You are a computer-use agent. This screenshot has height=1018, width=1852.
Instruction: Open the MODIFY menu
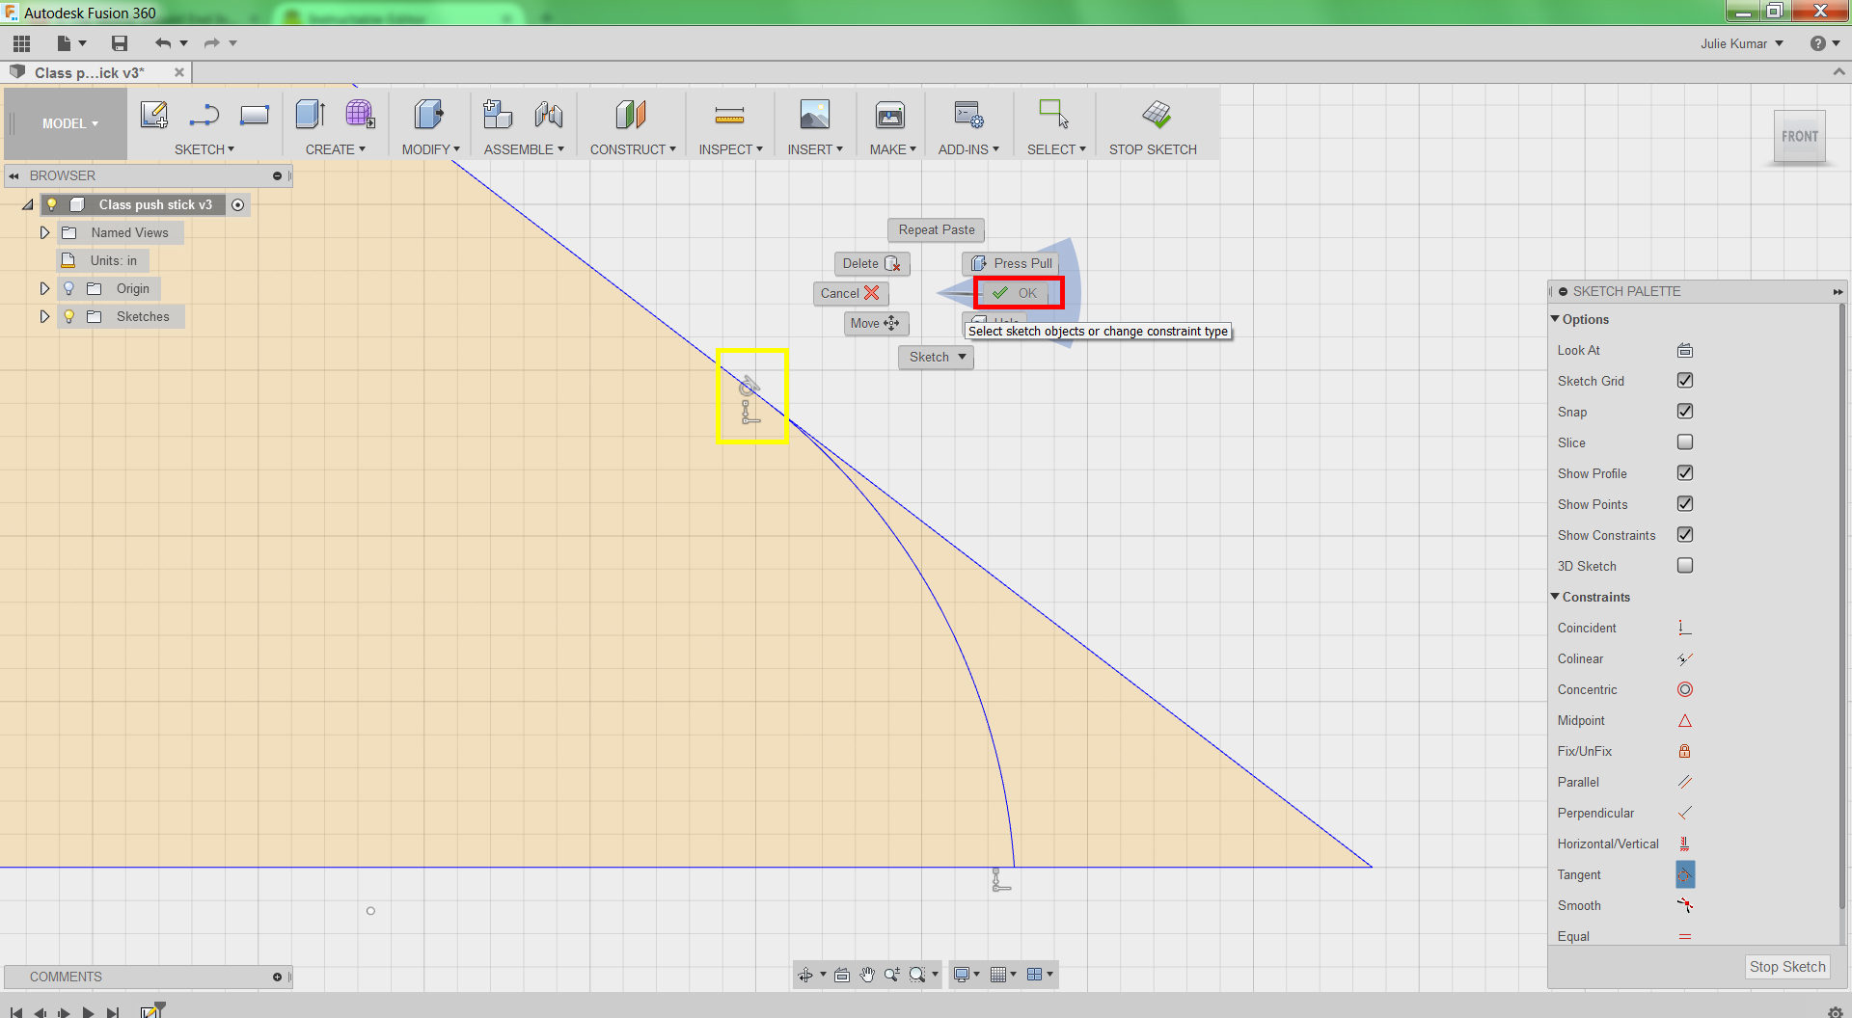(431, 149)
